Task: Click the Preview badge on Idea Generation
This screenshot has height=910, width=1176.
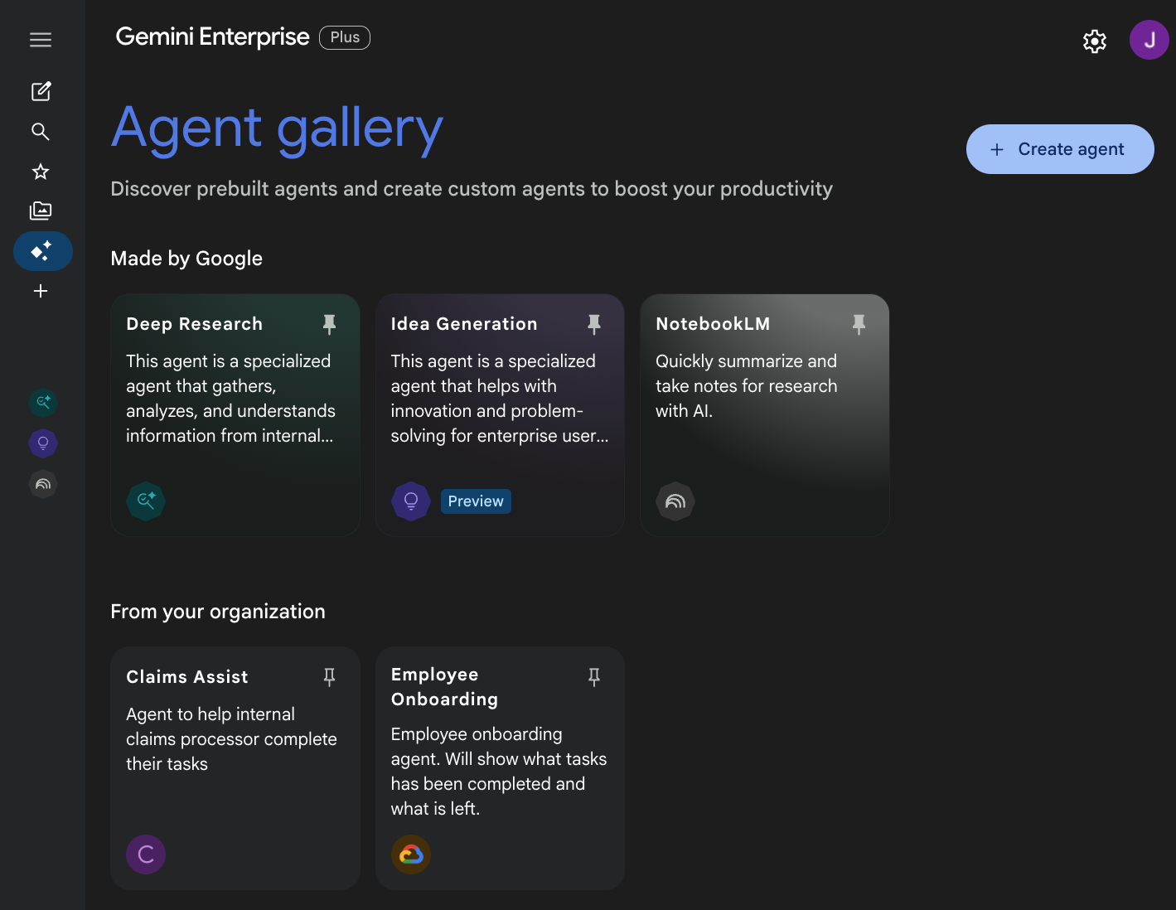Action: point(476,501)
